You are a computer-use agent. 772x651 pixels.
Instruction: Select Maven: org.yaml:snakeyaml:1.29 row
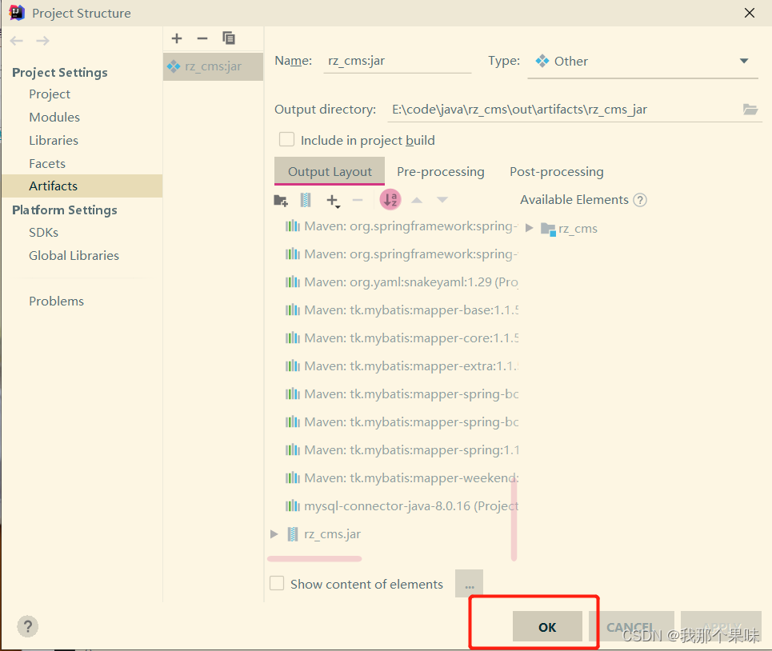point(402,282)
